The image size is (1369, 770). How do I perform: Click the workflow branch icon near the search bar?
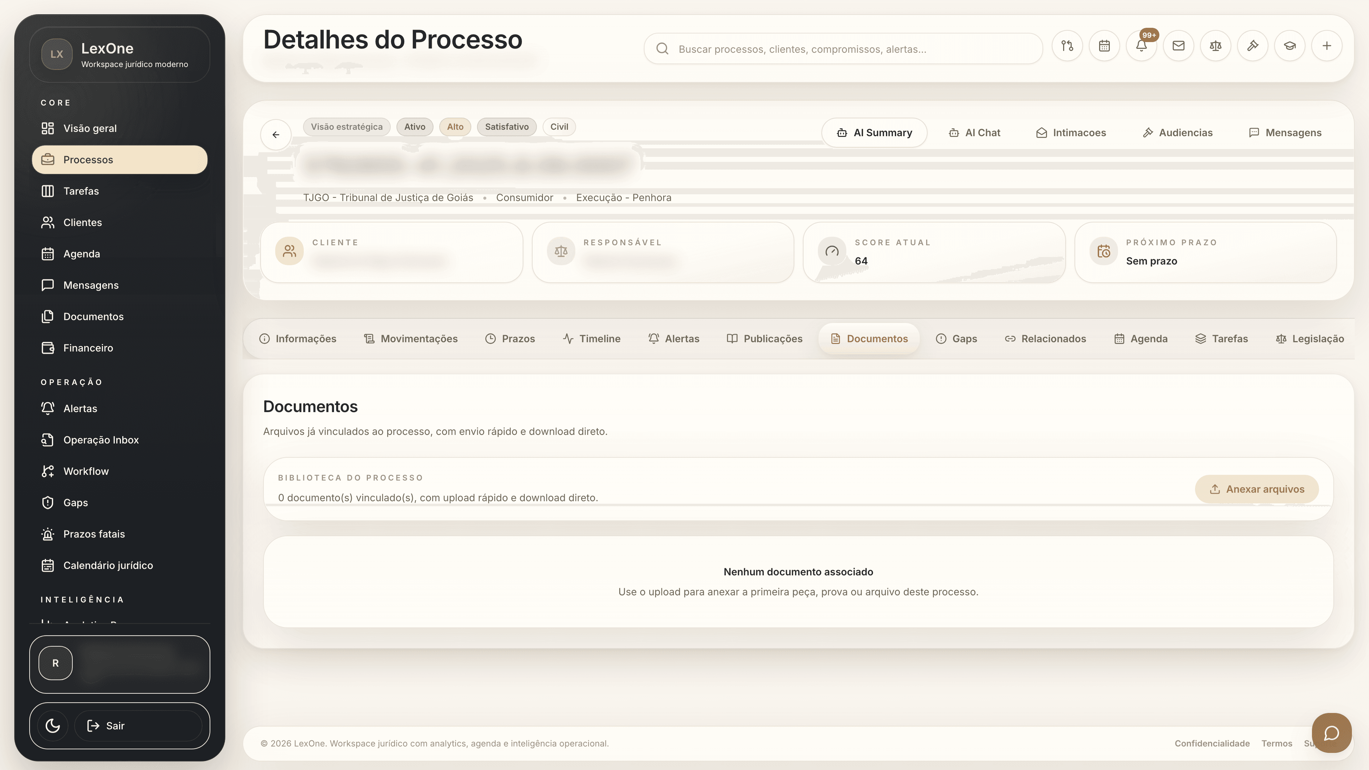pyautogui.click(x=1067, y=46)
